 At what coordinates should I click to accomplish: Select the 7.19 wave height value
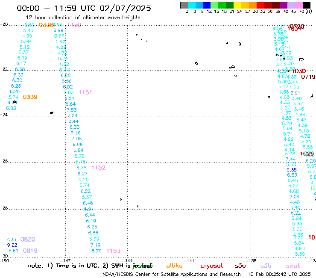[x=95, y=245]
